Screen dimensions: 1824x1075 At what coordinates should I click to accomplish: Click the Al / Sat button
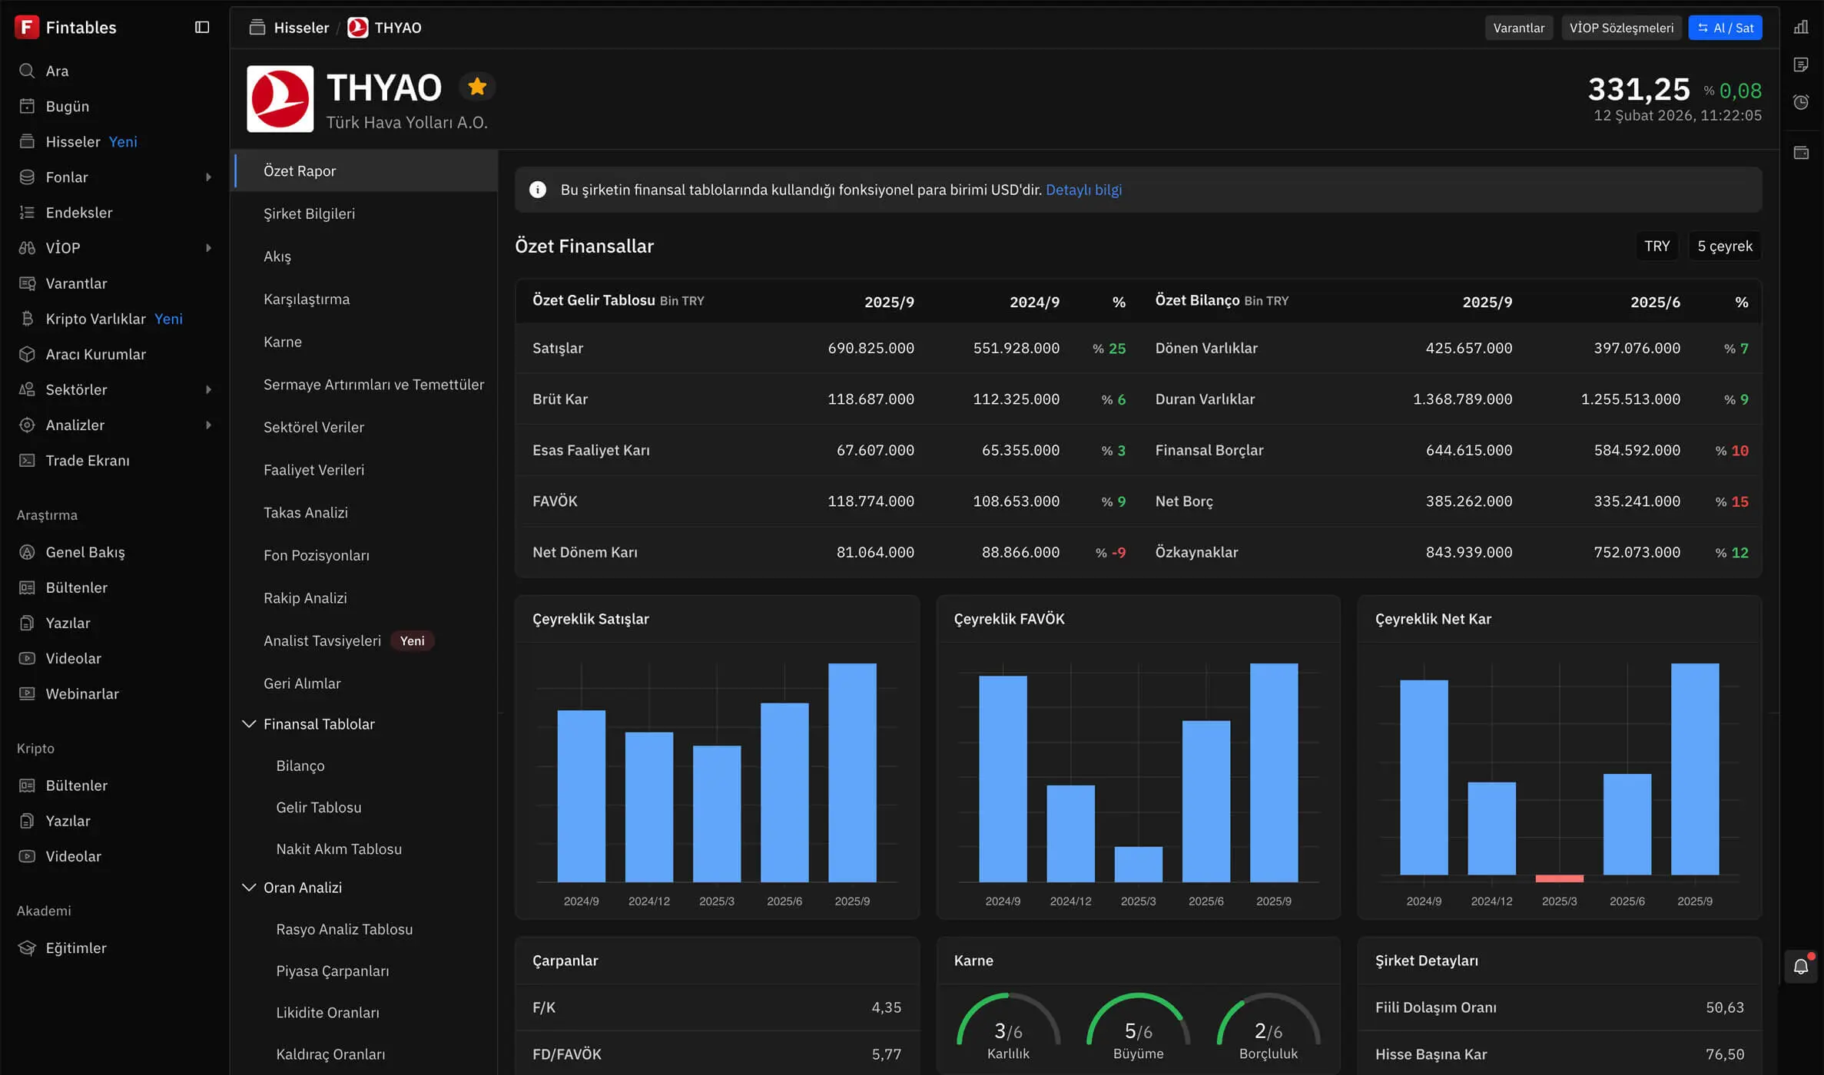coord(1725,28)
